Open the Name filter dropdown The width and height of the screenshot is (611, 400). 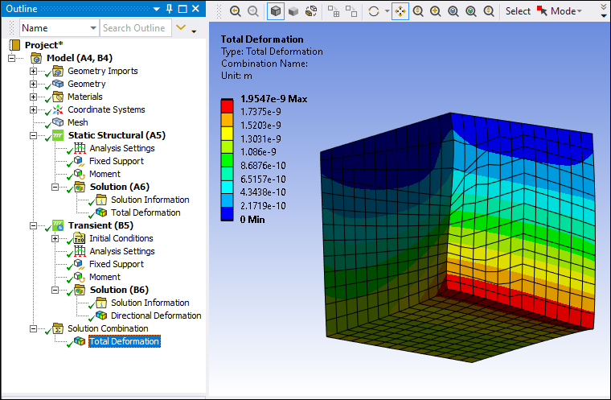(92, 28)
